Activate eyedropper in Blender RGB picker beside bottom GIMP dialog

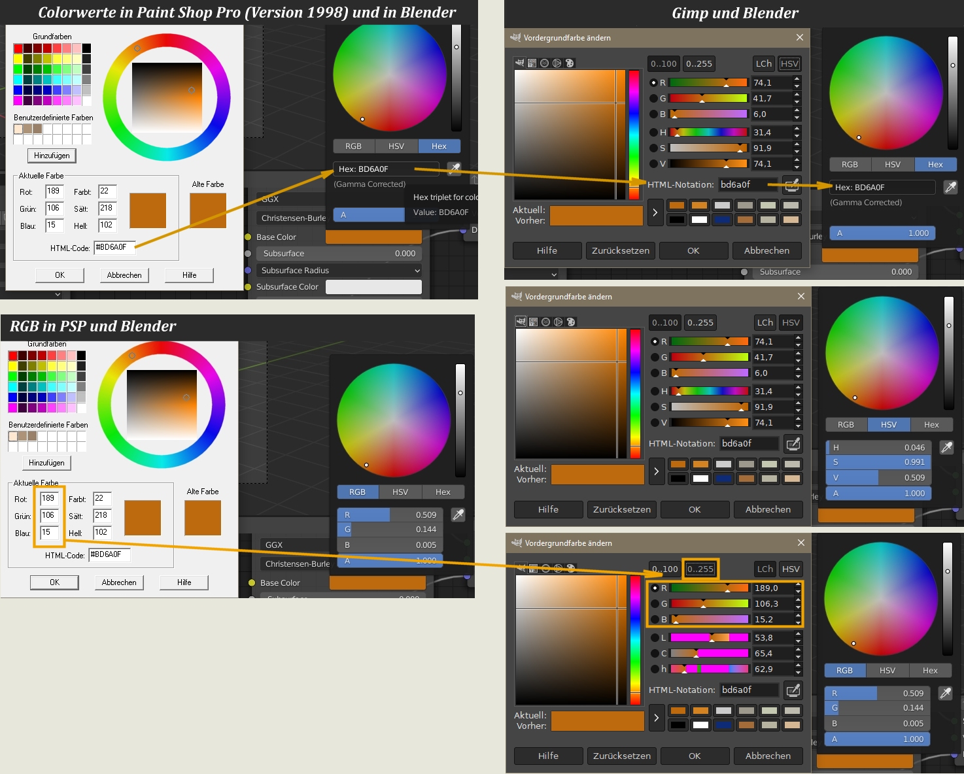[x=945, y=693]
